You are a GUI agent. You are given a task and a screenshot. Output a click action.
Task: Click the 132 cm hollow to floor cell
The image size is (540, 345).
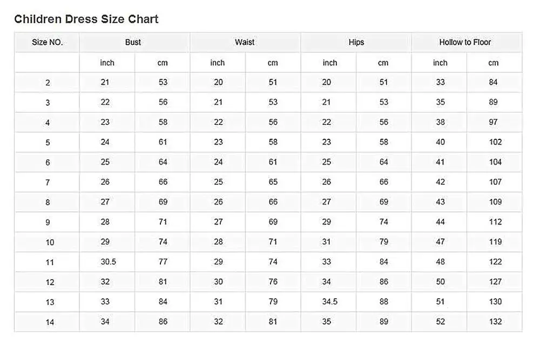pyautogui.click(x=495, y=322)
